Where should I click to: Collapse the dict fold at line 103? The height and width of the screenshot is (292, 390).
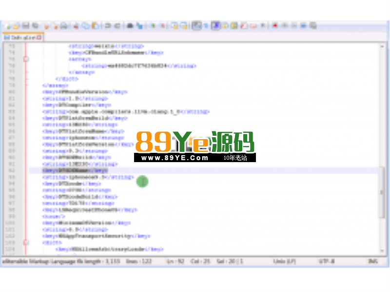[x=26, y=242]
